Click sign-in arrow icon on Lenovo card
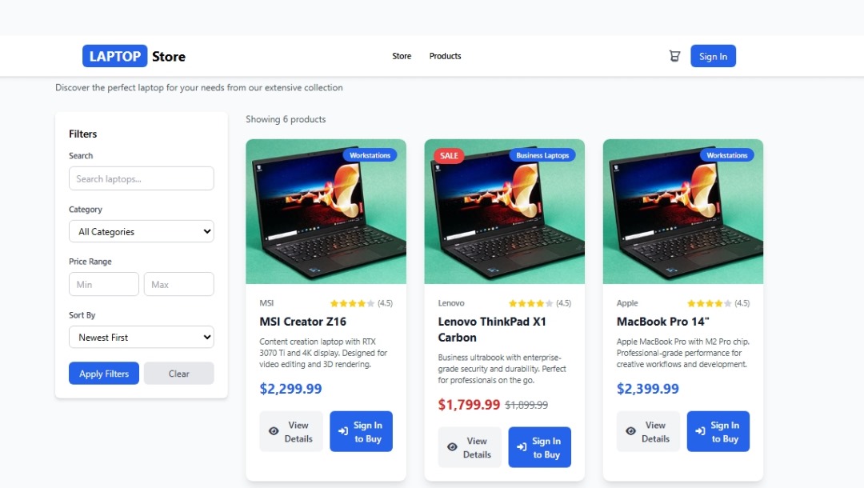Screen dimensions: 864x488 pyautogui.click(x=522, y=447)
